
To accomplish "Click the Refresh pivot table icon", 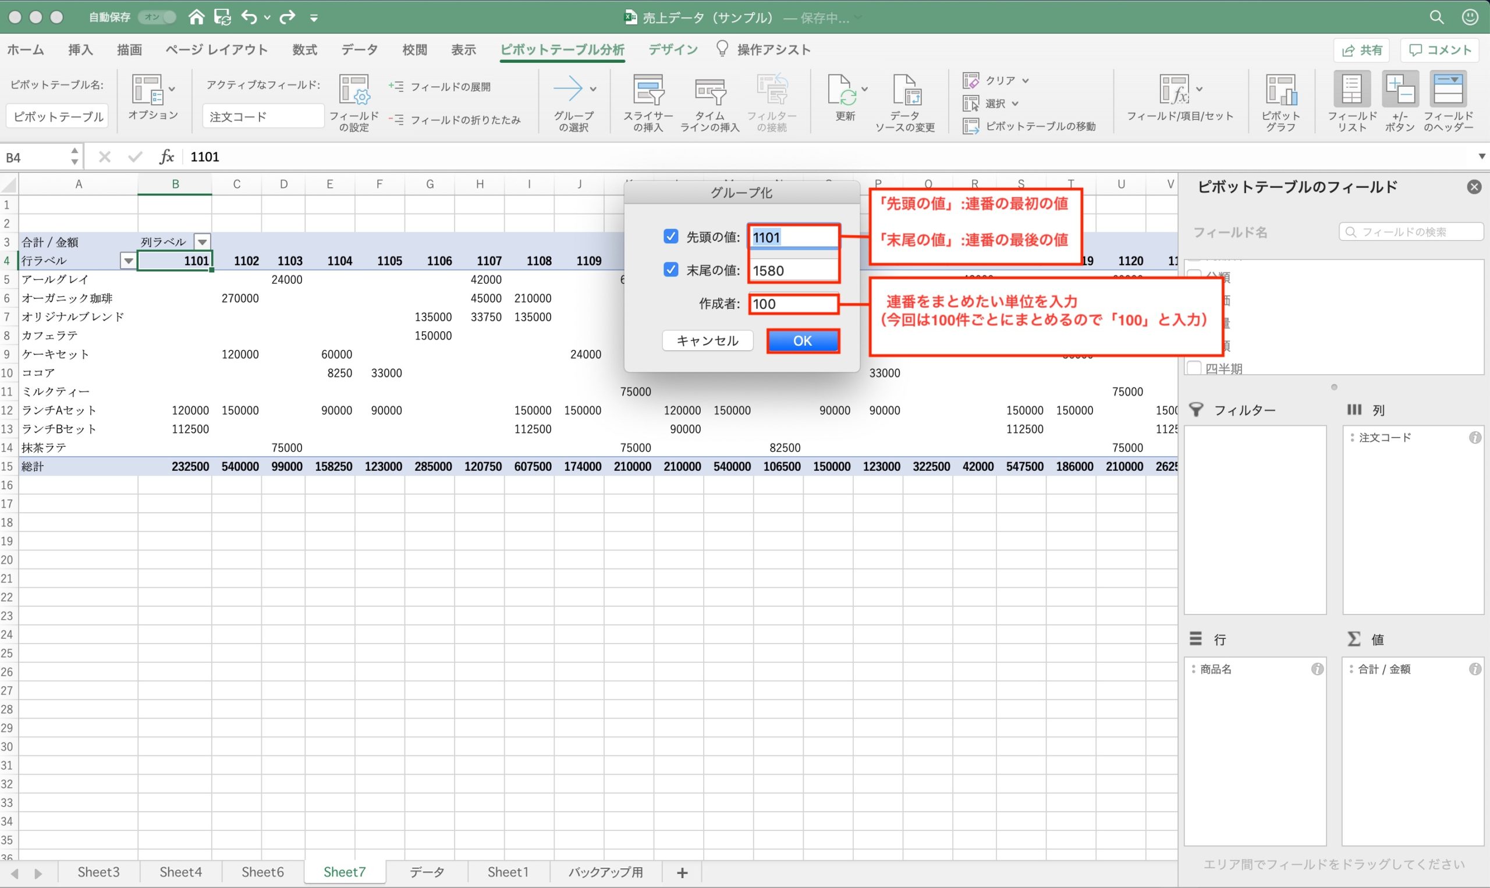I will point(843,91).
